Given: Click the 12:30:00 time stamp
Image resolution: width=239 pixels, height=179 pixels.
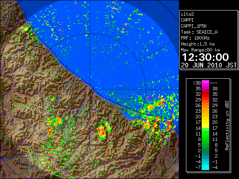Looking at the screenshot, I should point(205,57).
